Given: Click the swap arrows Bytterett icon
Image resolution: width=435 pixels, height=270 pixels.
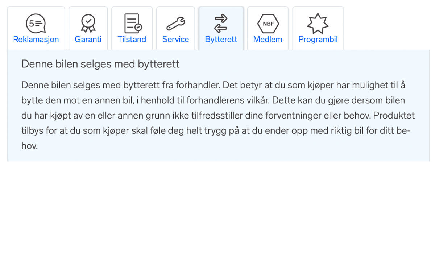Looking at the screenshot, I should tap(221, 24).
